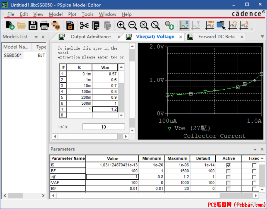Open the Tools menu
This screenshot has width=267, height=209.
tap(87, 14)
